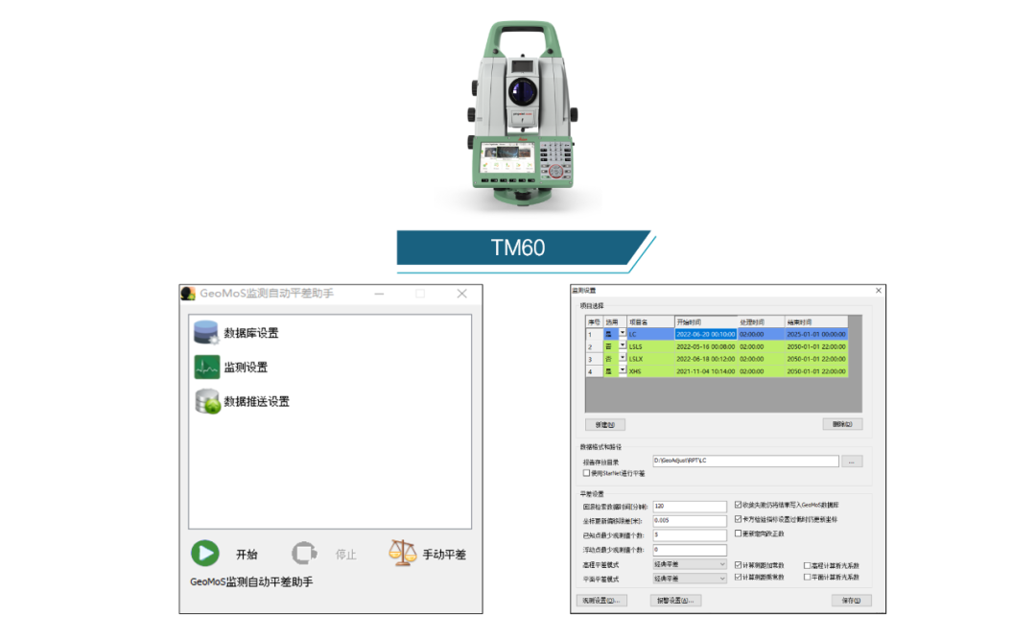Click start time 2022-05-16 00:08:00
The height and width of the screenshot is (640, 1036).
[706, 346]
